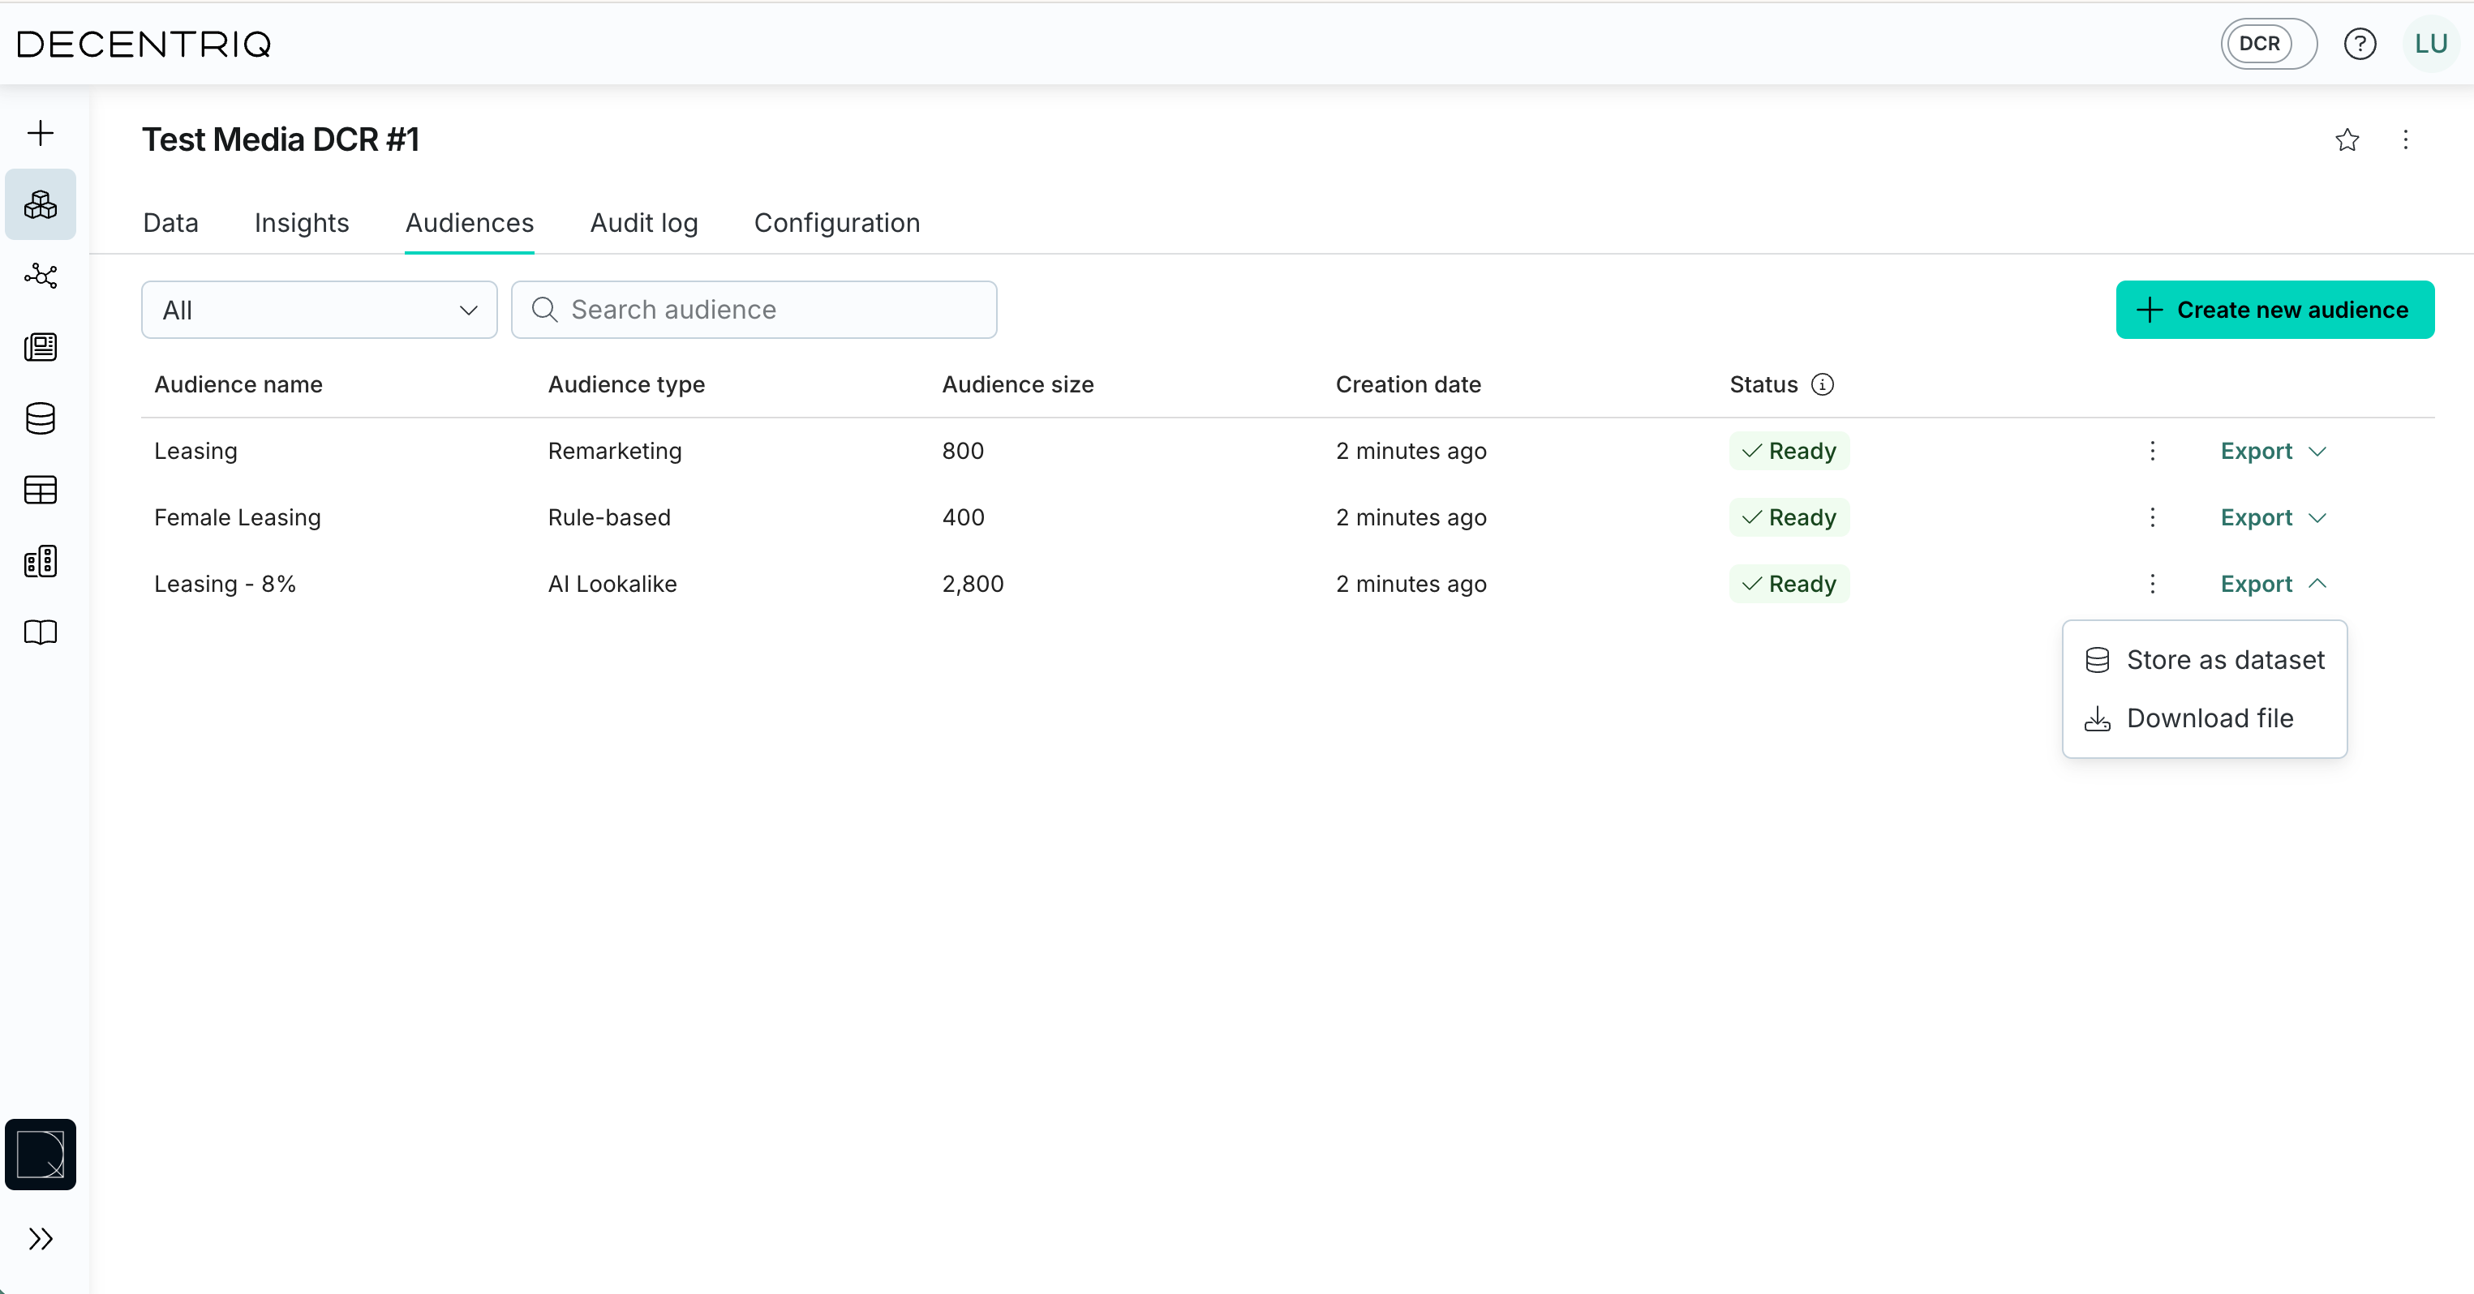The image size is (2474, 1294).
Task: Collapse Export menu for Leasing - 8%
Action: coord(2272,584)
